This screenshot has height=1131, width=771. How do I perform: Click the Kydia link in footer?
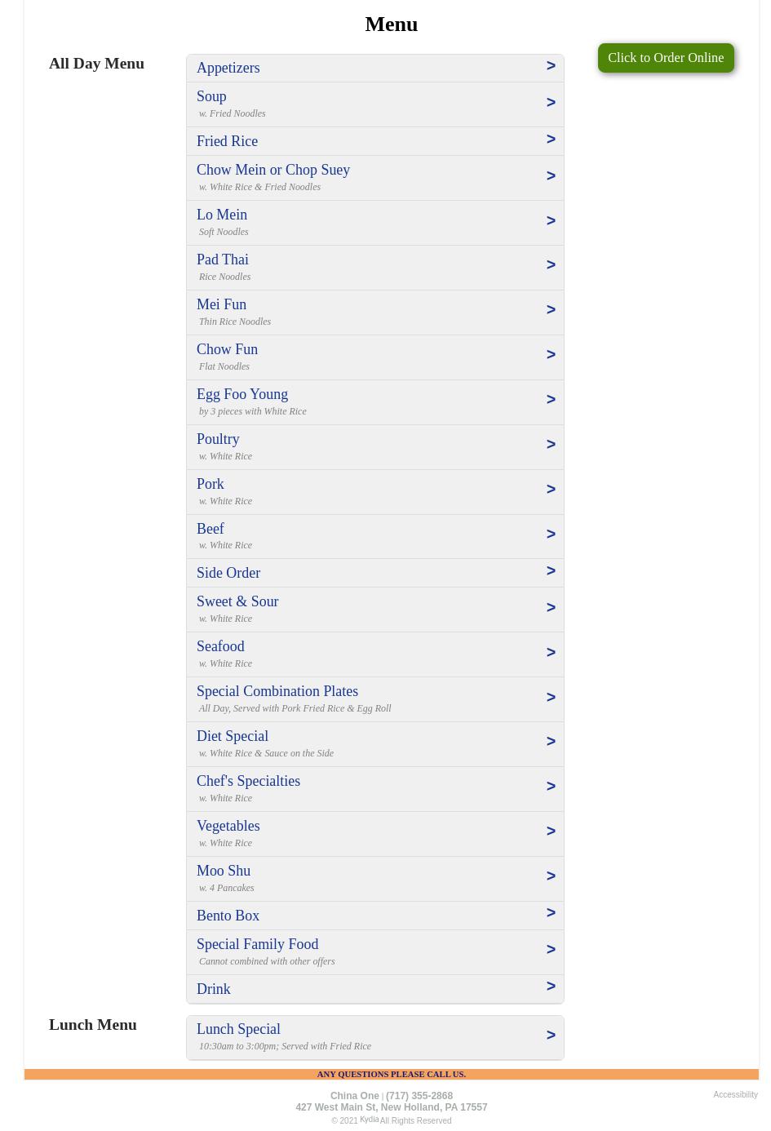[369, 1120]
